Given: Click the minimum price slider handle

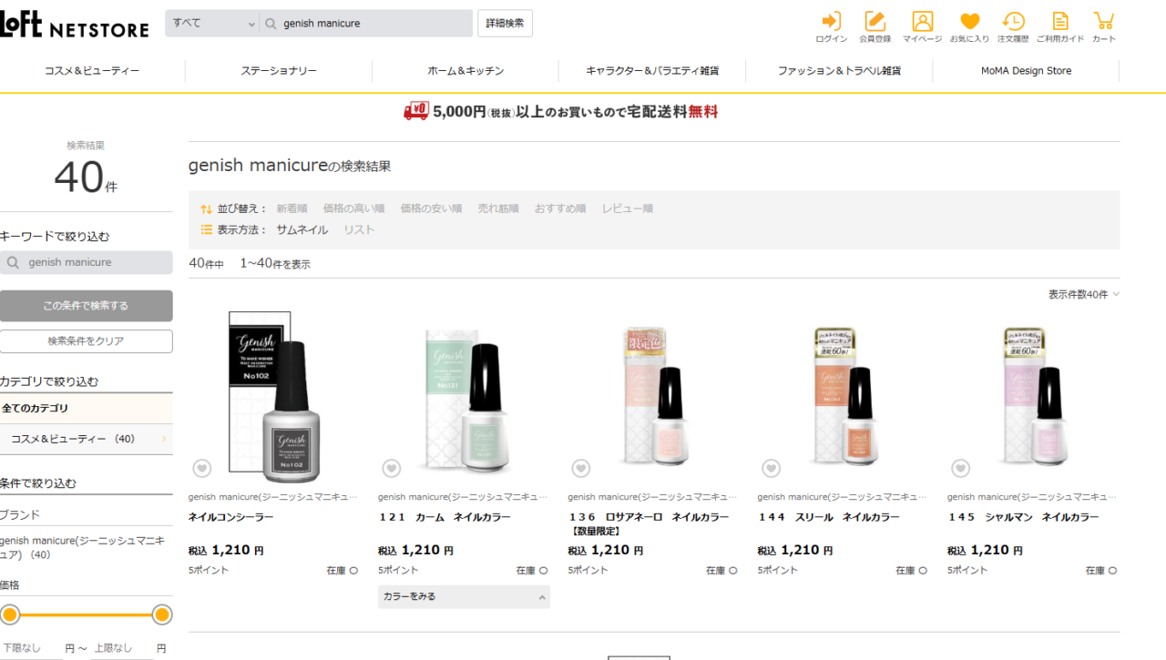Looking at the screenshot, I should pyautogui.click(x=9, y=614).
